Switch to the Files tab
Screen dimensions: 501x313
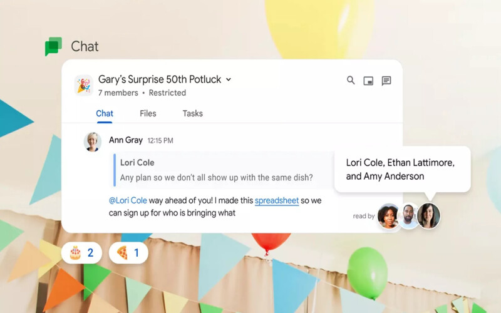pyautogui.click(x=148, y=113)
